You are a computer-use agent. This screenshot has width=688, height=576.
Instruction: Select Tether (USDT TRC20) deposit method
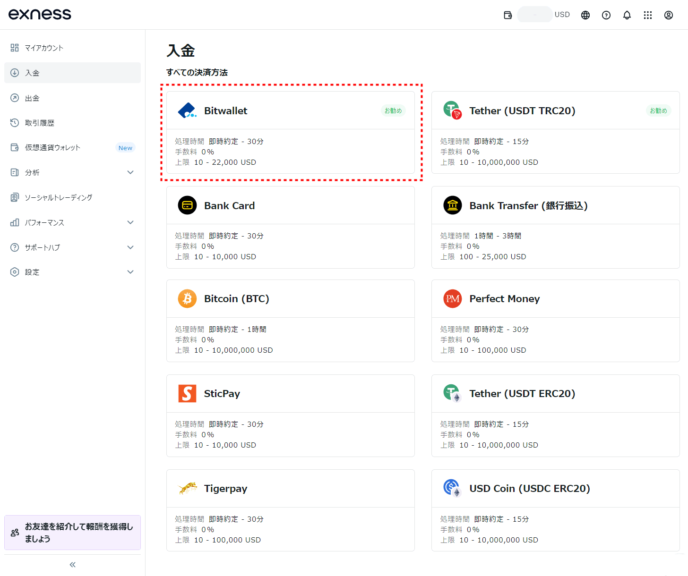pos(556,133)
